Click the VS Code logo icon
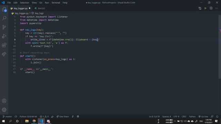The height and width of the screenshot is (124, 221). point(3,2)
